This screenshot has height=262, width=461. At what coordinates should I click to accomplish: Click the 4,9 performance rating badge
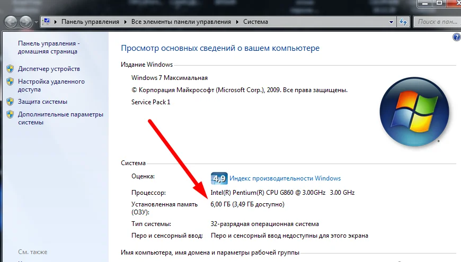(219, 178)
